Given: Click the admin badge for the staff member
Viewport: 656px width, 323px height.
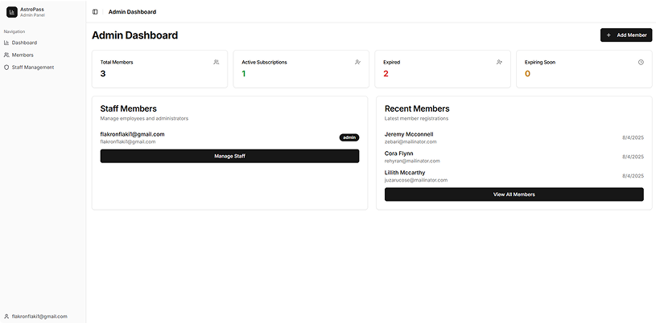Looking at the screenshot, I should tap(349, 137).
